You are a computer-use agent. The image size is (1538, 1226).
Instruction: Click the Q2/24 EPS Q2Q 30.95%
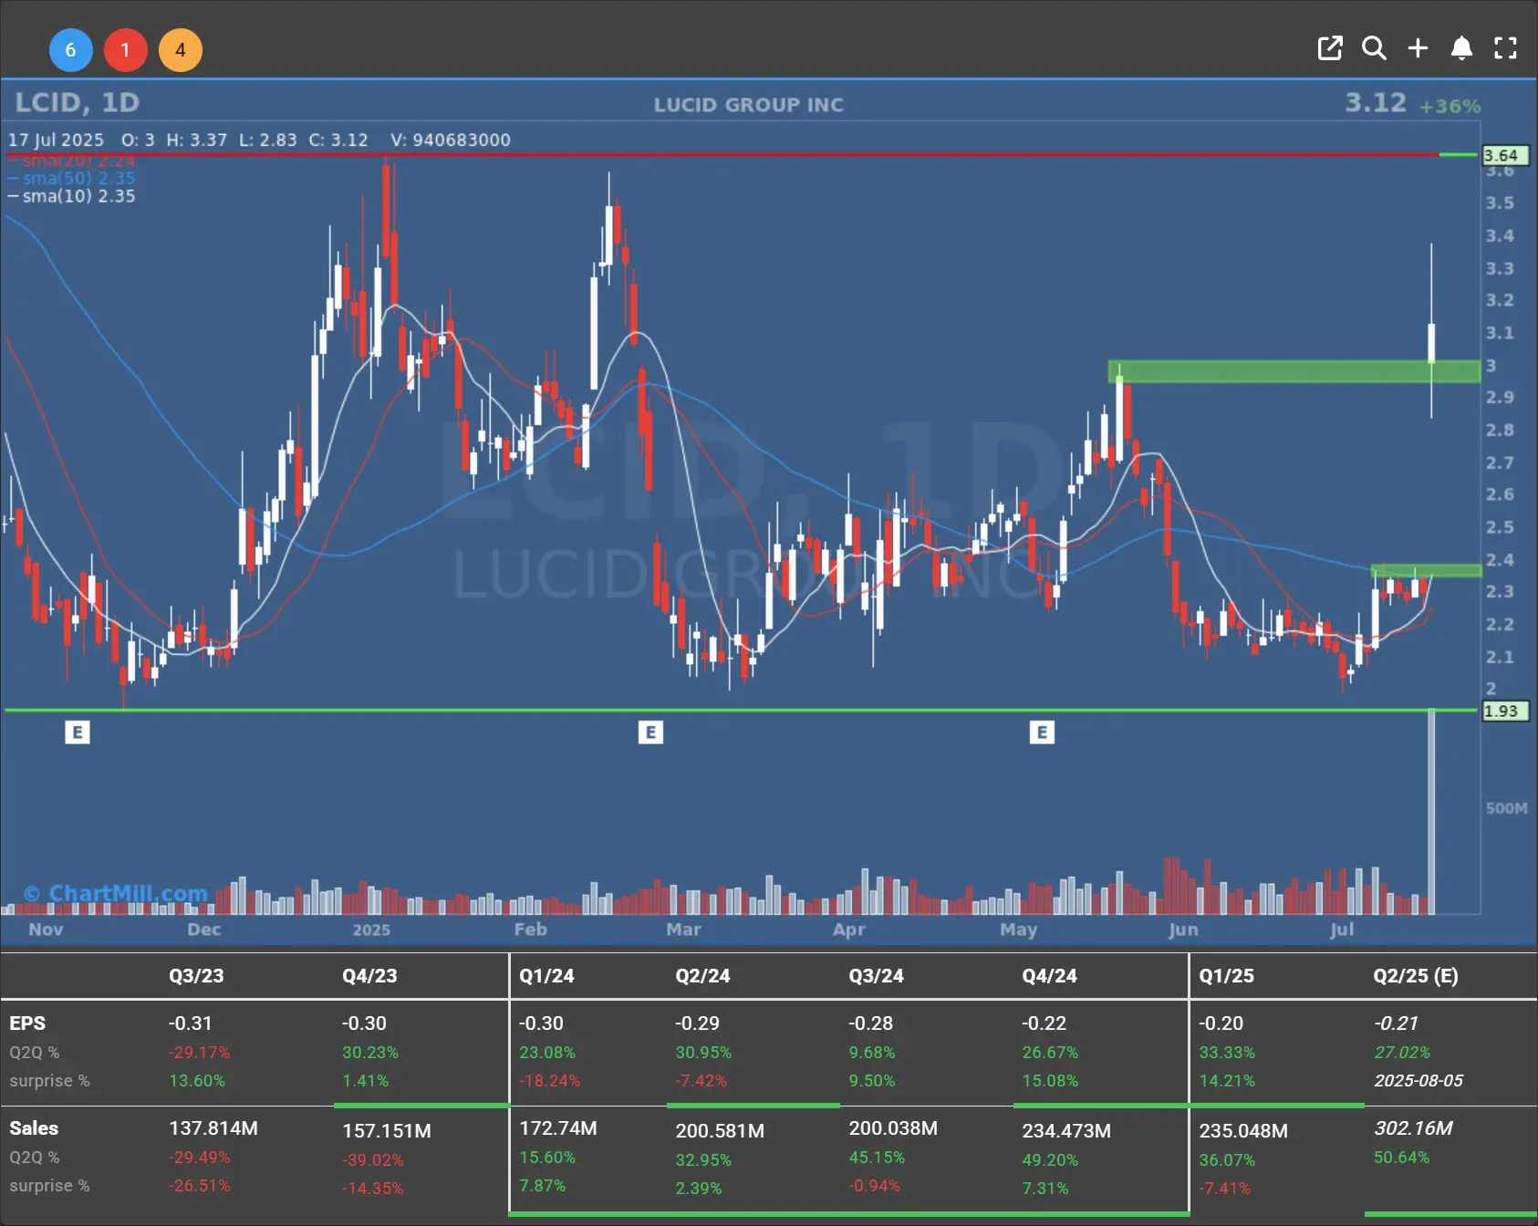(x=703, y=1052)
